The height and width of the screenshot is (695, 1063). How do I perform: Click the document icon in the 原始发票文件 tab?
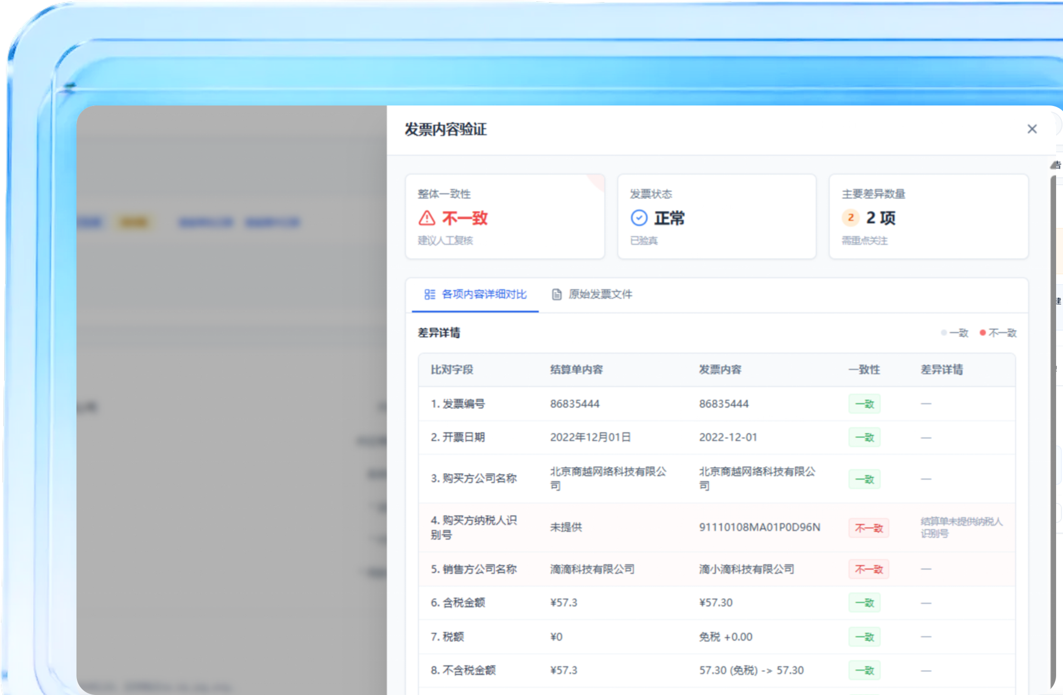pos(556,295)
